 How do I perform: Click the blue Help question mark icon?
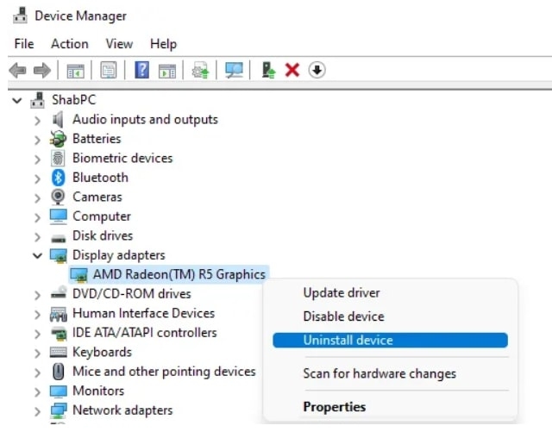point(141,70)
